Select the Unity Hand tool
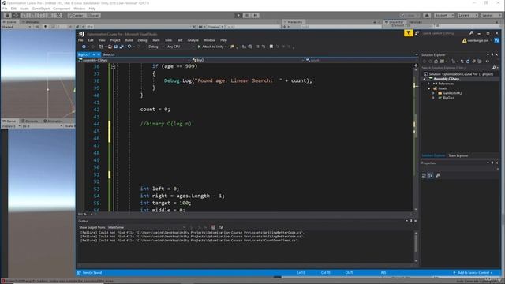Viewport: 505px width, 284px height. coord(7,15)
